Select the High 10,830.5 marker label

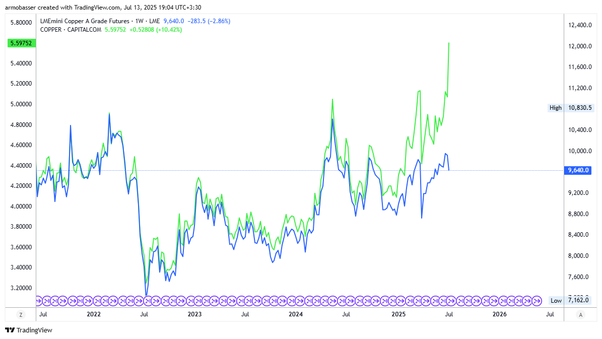[571, 108]
